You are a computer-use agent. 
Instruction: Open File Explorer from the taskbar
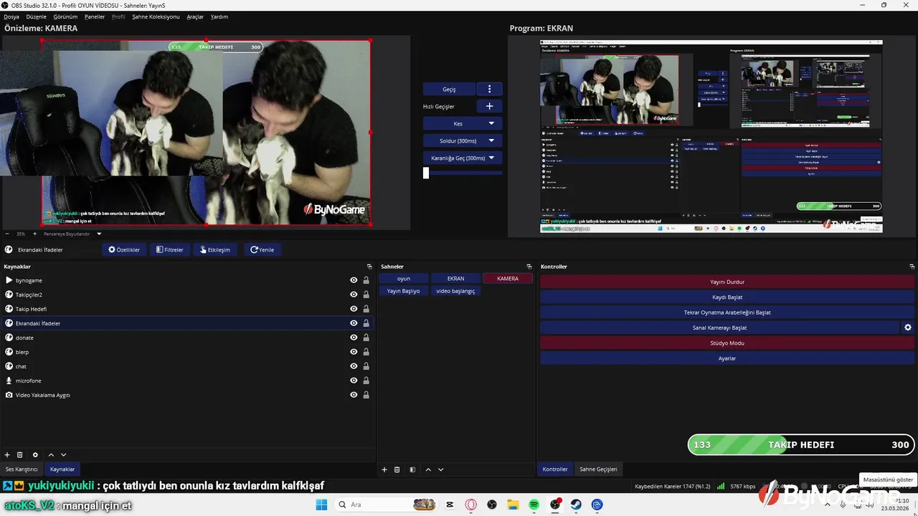click(x=513, y=505)
